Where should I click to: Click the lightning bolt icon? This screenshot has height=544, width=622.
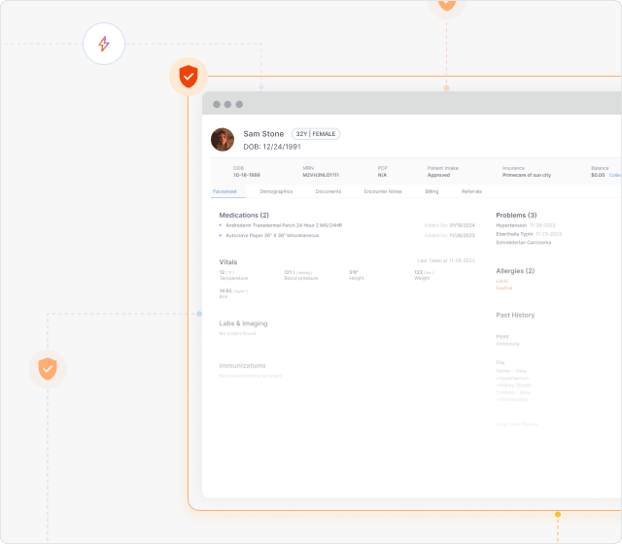[x=103, y=45]
